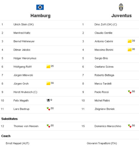The width and height of the screenshot is (139, 146).
Task: Open player Michel Platini
Action: pos(102,100)
